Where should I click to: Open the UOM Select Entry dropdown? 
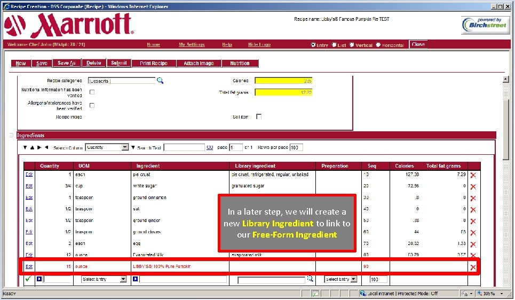click(x=123, y=279)
